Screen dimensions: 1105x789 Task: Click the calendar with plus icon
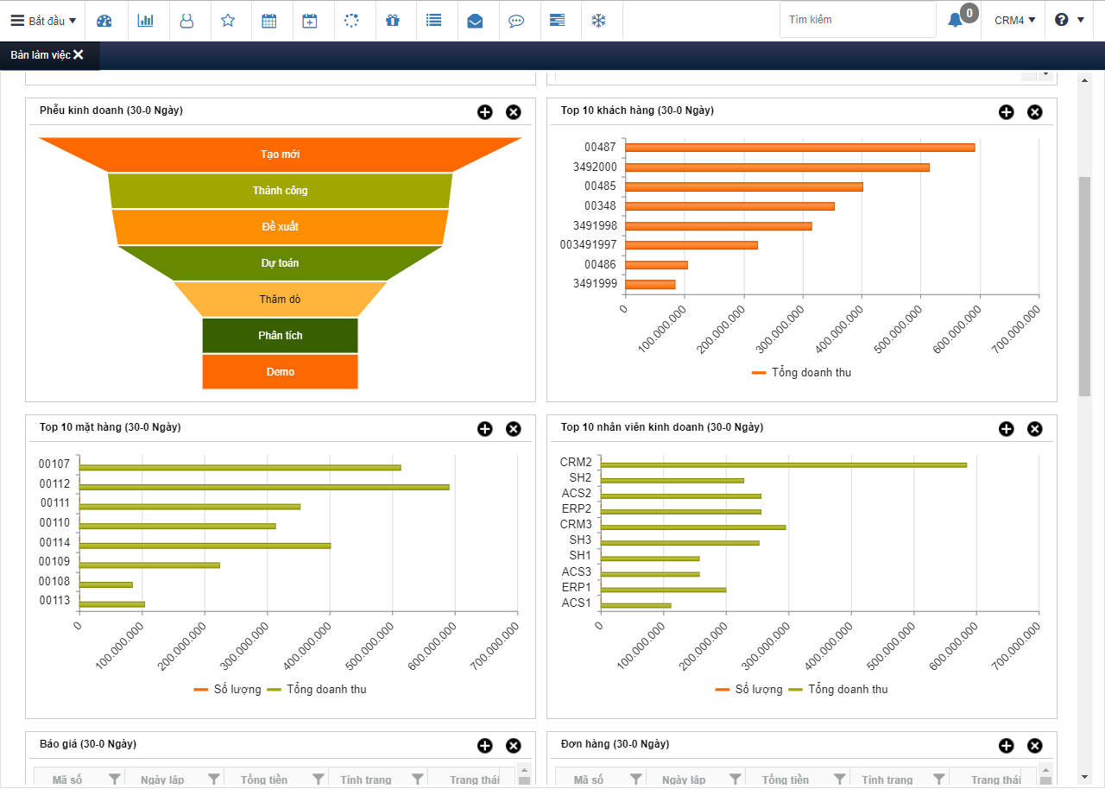point(310,20)
